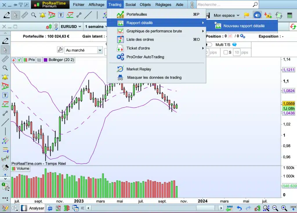297x213 pixels.
Task: Select the magnifier zoom tool in left sidebar
Action: (x=5, y=68)
